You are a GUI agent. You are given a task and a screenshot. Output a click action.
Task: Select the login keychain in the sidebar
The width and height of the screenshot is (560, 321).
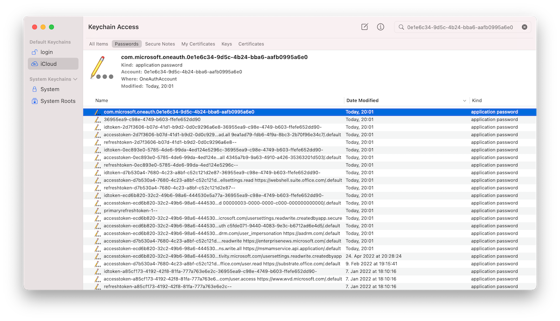tap(47, 52)
